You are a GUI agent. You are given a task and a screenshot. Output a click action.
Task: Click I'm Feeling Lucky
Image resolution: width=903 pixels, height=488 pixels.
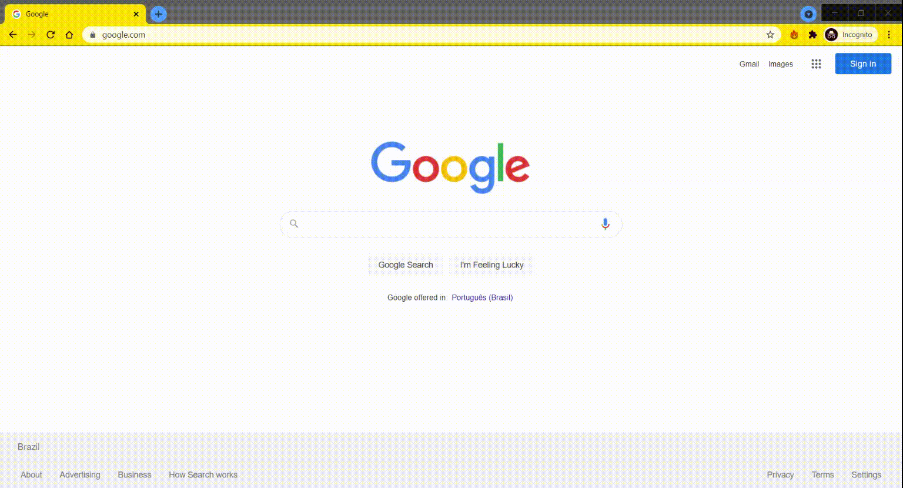(492, 265)
